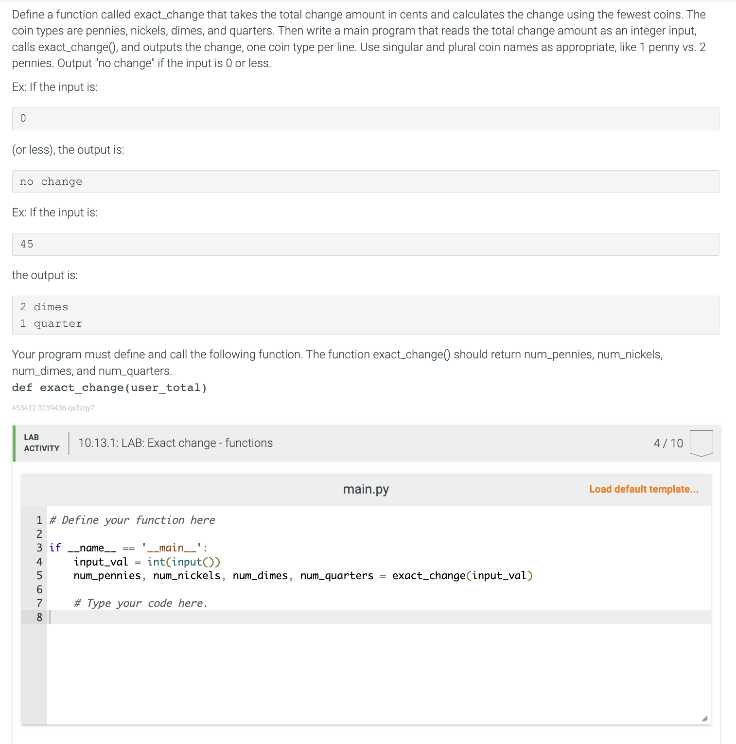Click line number 1 in the editor
Image resolution: width=736 pixels, height=744 pixels.
tap(38, 520)
